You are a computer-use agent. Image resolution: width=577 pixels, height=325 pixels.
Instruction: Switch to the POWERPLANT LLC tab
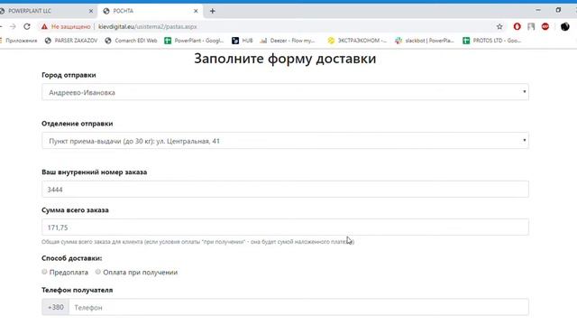pyautogui.click(x=46, y=11)
